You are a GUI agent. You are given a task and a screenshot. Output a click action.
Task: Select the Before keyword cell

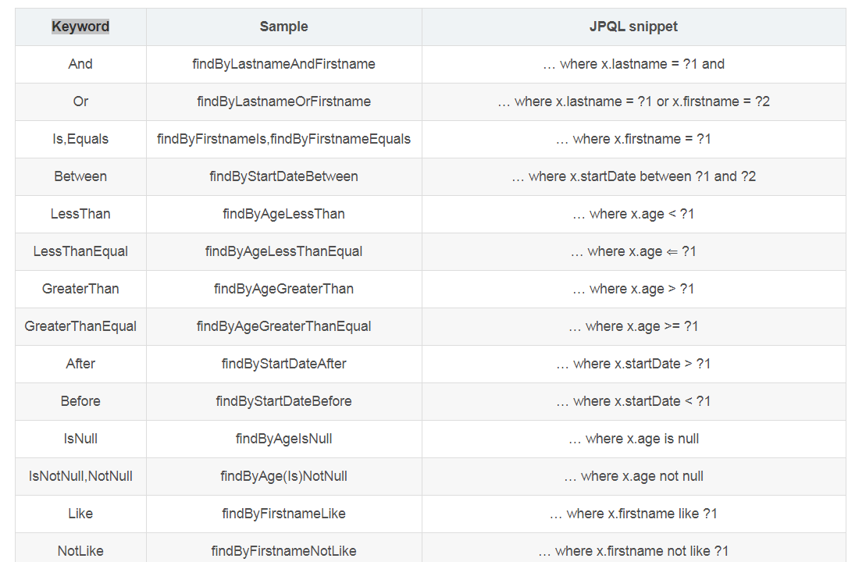coord(80,401)
